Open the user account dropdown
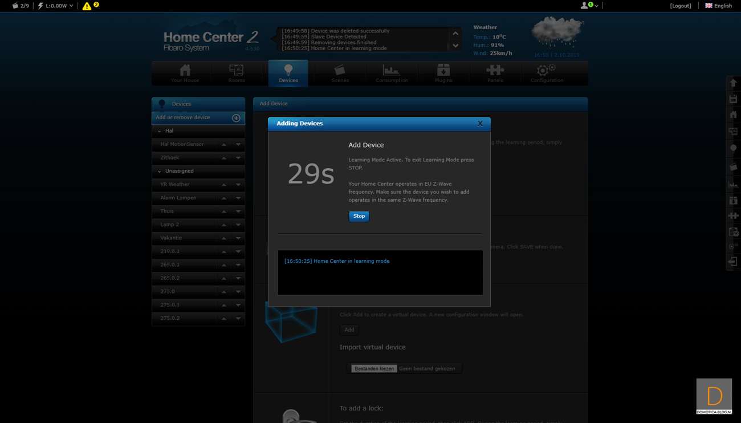The image size is (741, 423). tap(589, 6)
